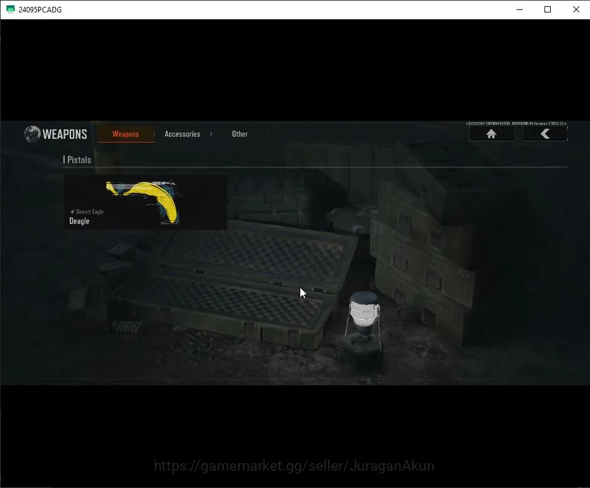
Task: Click the WEAPONS page title
Action: [x=65, y=134]
